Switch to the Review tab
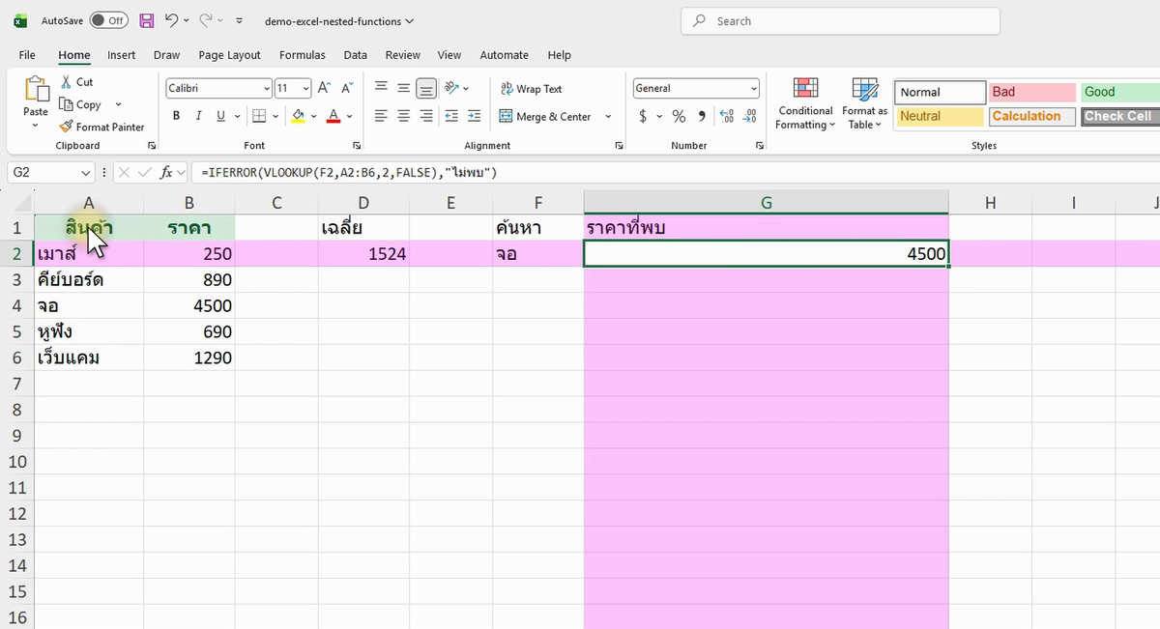This screenshot has width=1160, height=629. [x=402, y=55]
